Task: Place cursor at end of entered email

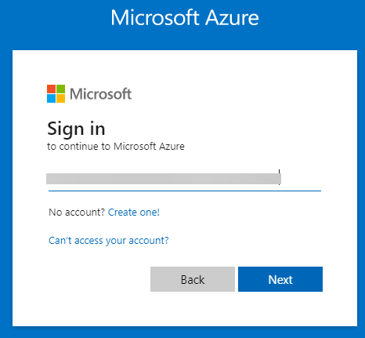Action: point(280,179)
